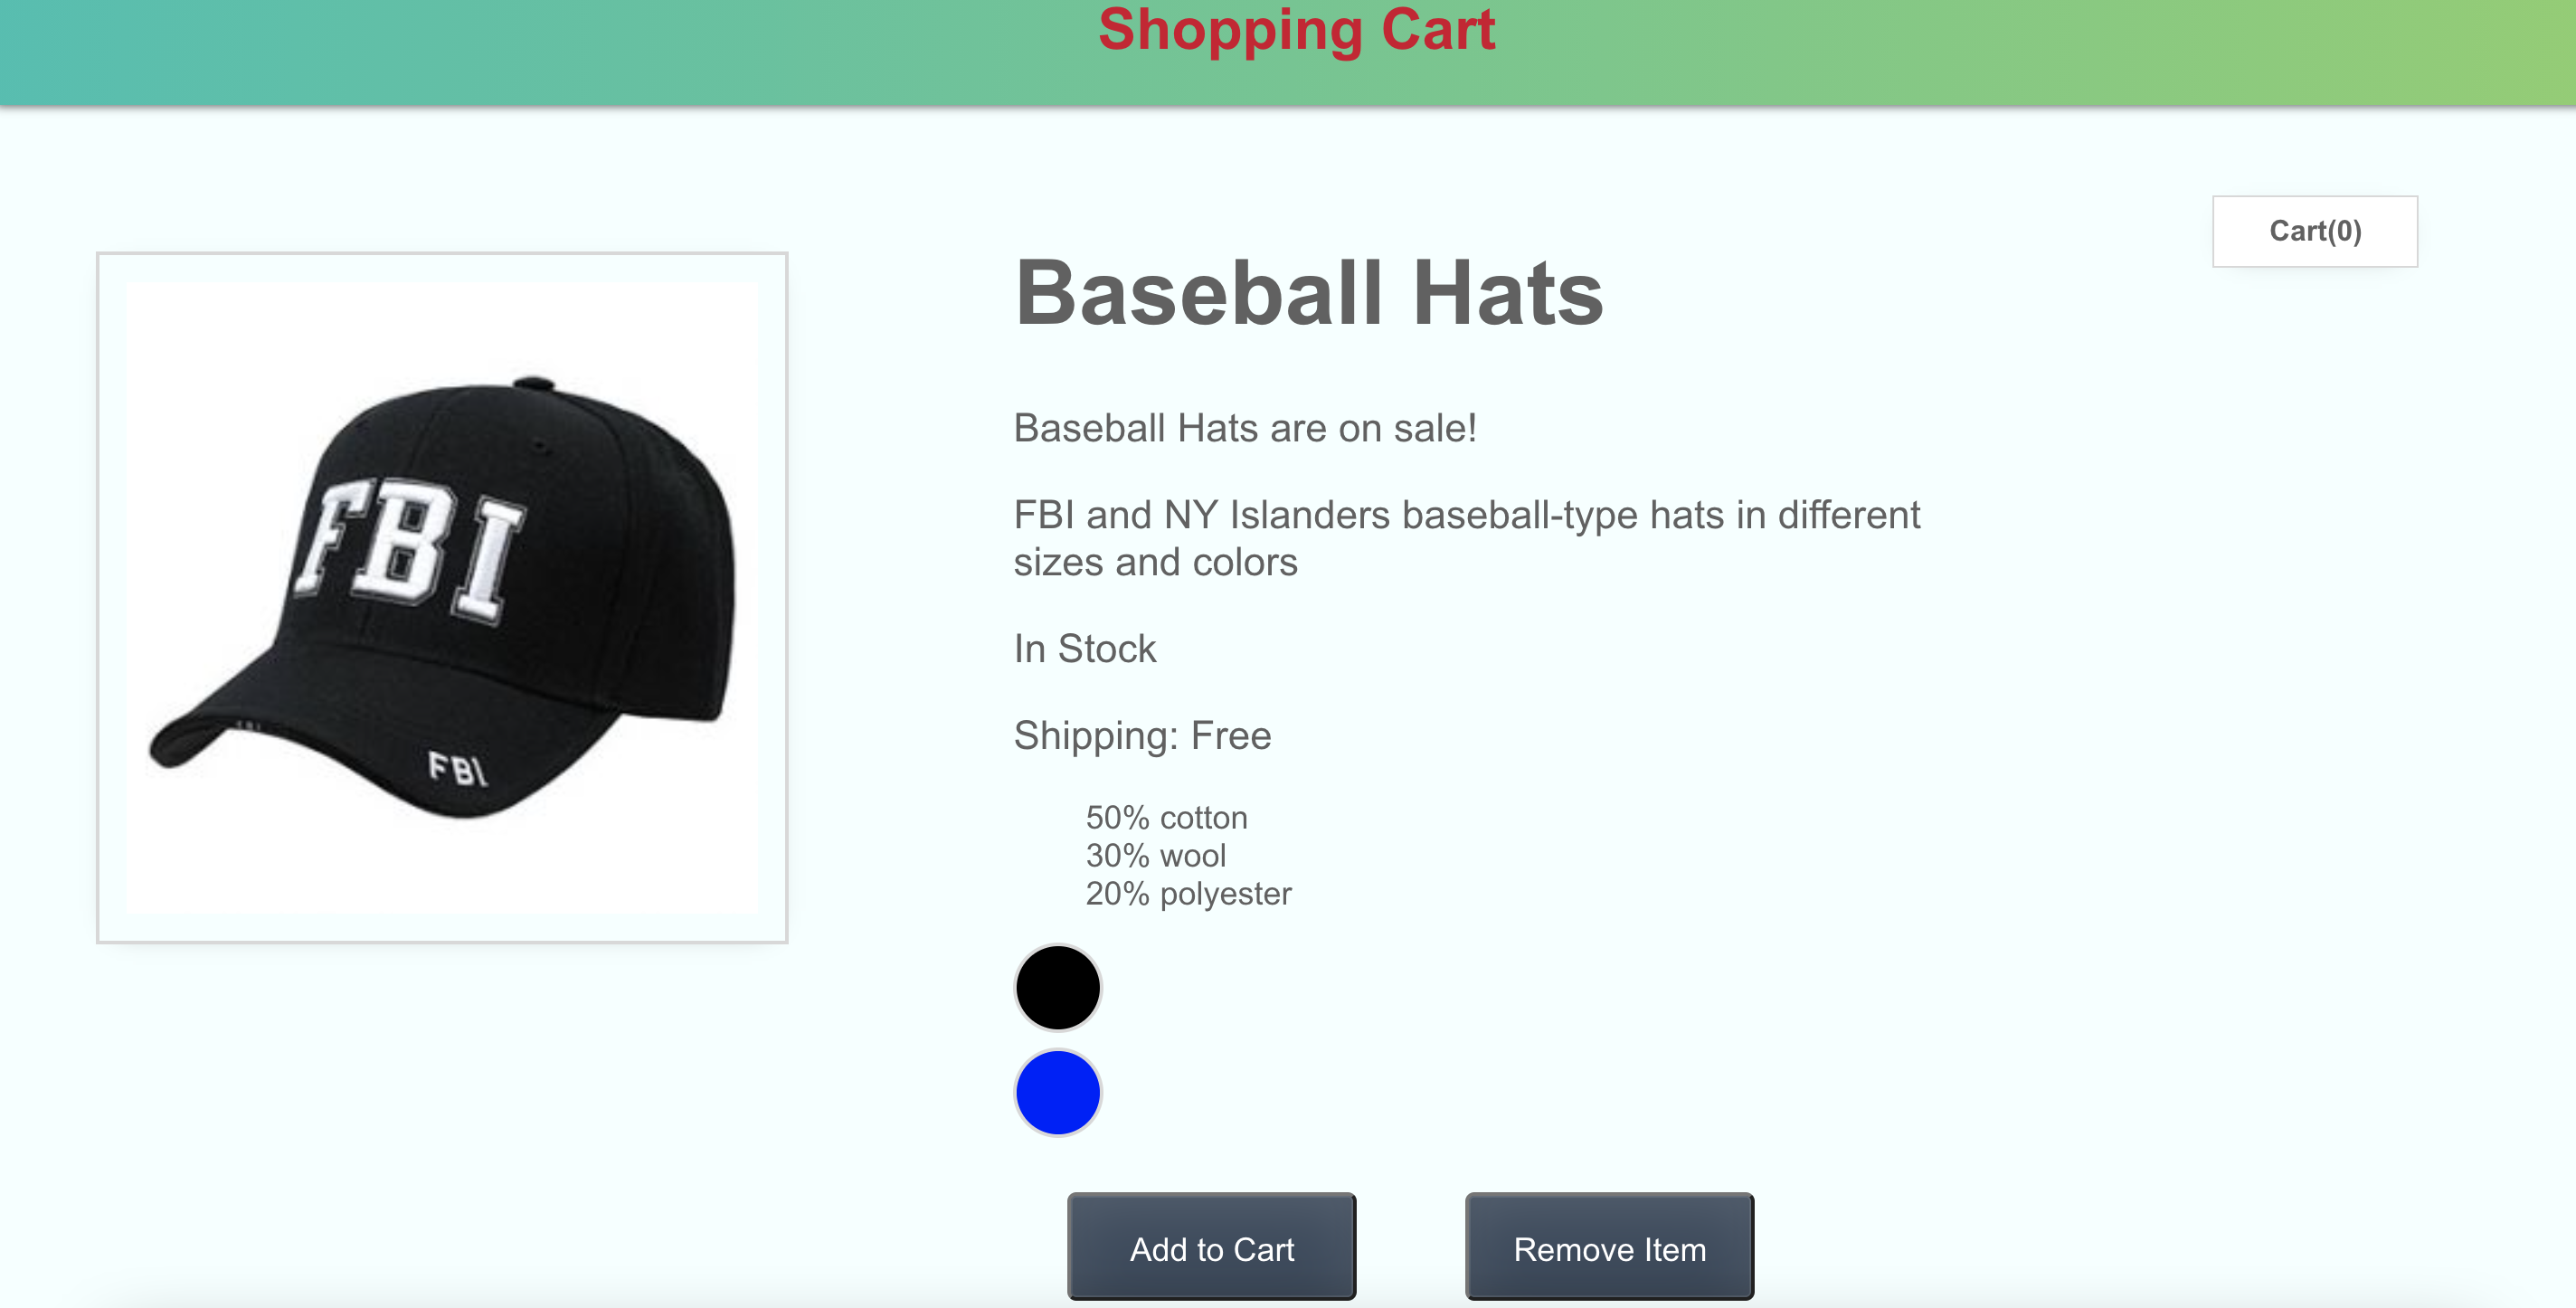Screen dimensions: 2576x1308
Task: Click the red Shopping Cart header title
Action: coord(1296,30)
